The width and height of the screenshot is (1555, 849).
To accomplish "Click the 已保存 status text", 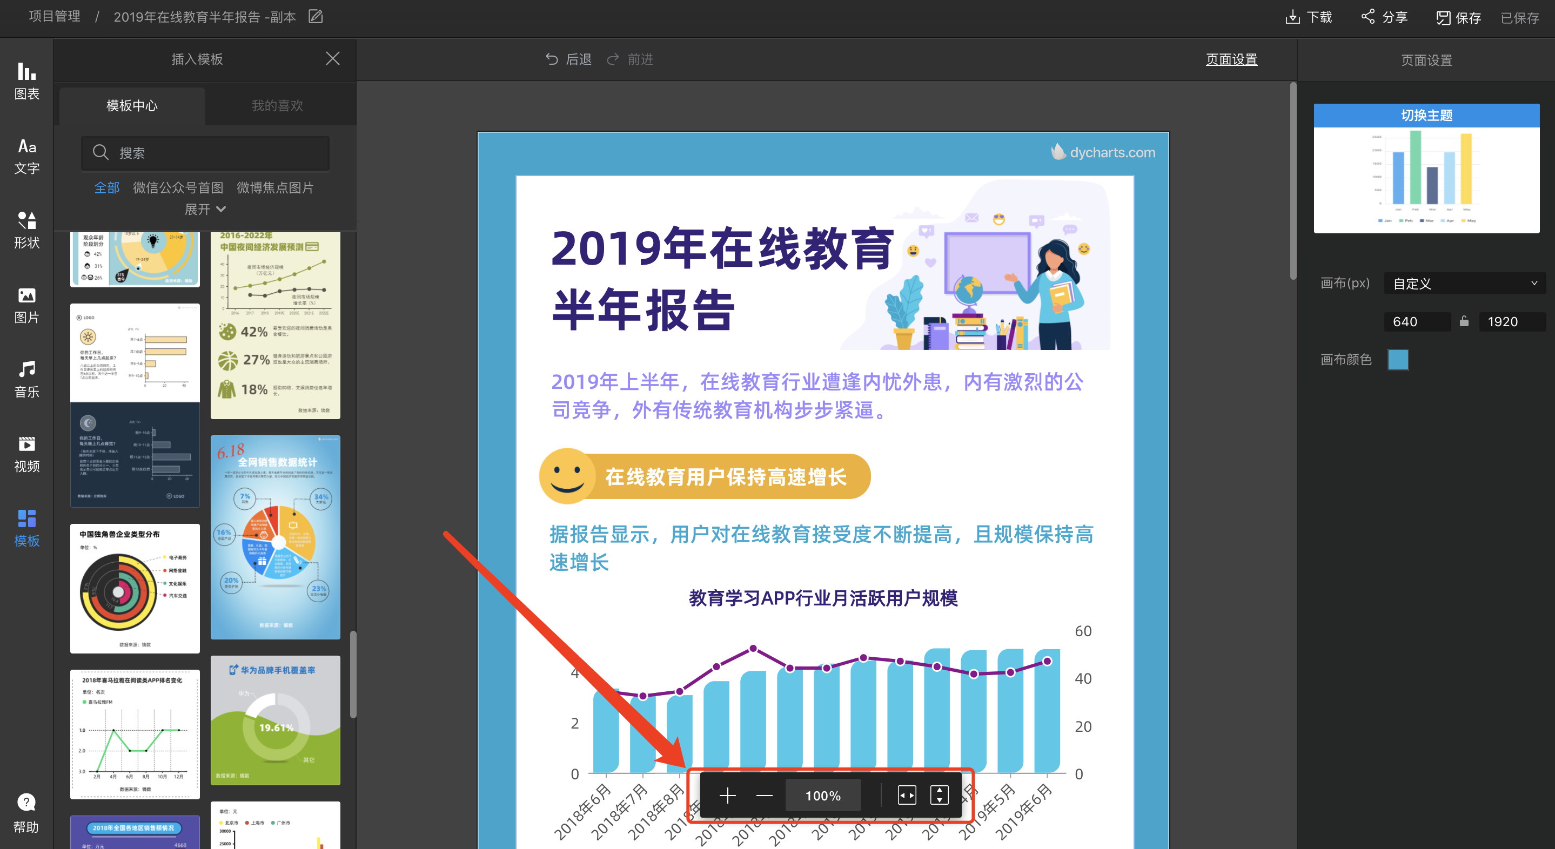I will [1519, 17].
